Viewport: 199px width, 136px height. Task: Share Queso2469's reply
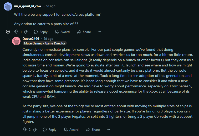(93, 129)
